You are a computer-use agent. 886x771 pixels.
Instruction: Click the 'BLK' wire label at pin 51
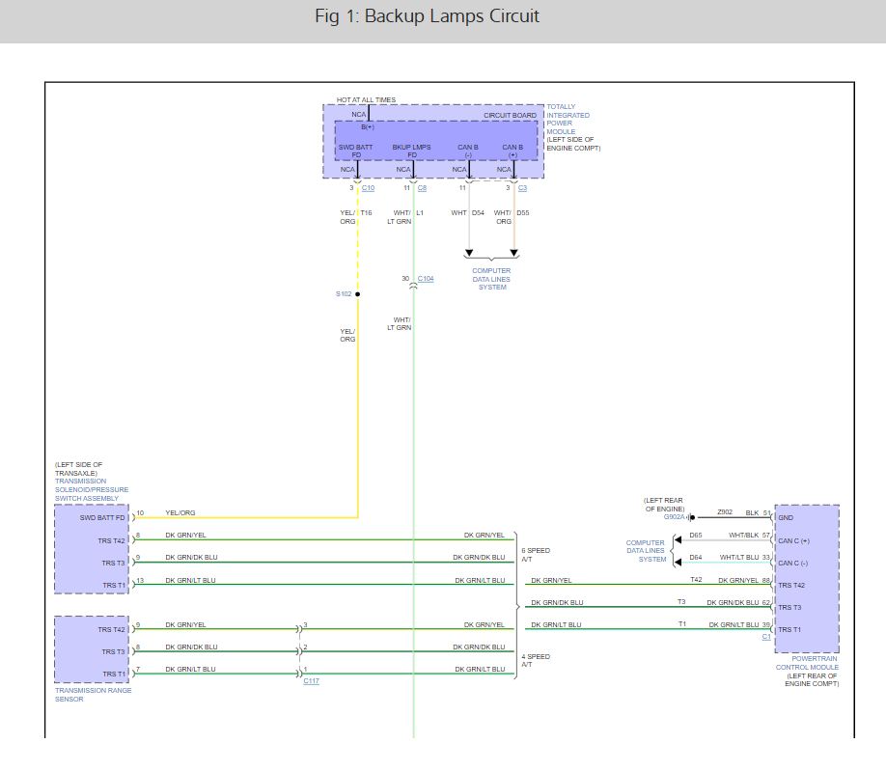tap(752, 512)
